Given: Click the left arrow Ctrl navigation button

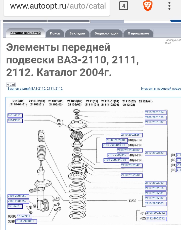Looking at the screenshot, I should (11, 85).
